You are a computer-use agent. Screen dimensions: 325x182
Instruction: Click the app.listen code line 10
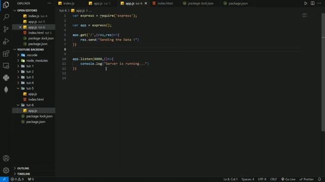click(93, 59)
